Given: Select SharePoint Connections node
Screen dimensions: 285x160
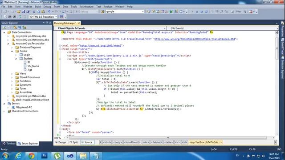Looking at the screenshot, I should coord(25,111).
